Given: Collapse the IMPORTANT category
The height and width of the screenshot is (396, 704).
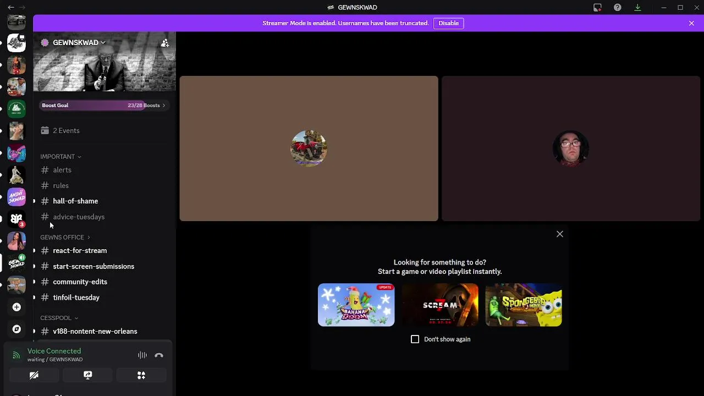Looking at the screenshot, I should coord(61,157).
